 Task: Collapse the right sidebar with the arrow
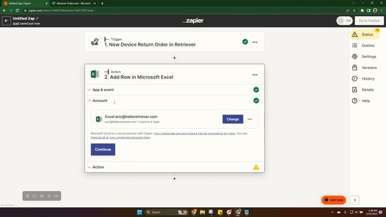(355, 200)
